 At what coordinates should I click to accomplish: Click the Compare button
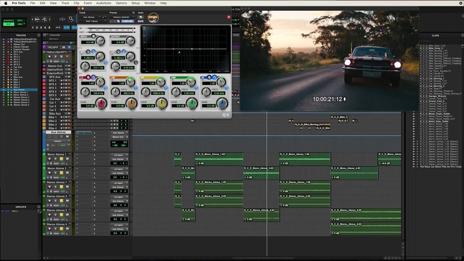coord(127,21)
